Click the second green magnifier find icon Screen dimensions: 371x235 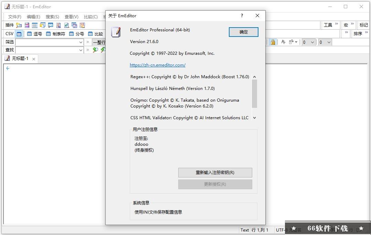click(103, 50)
